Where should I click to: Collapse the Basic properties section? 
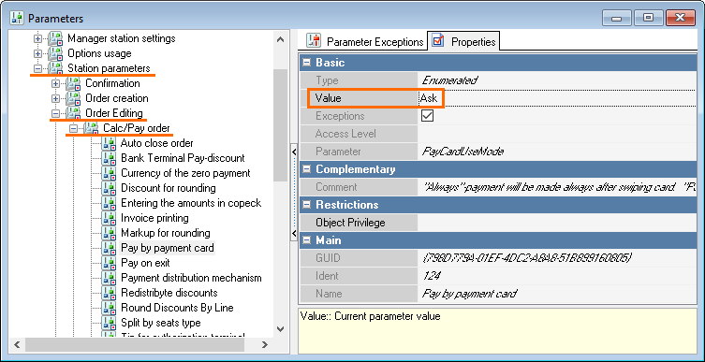tap(307, 63)
